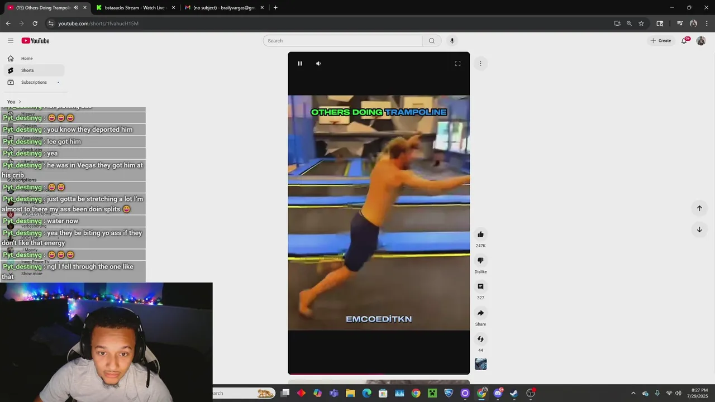
Task: Share this Short
Action: pyautogui.click(x=480, y=313)
